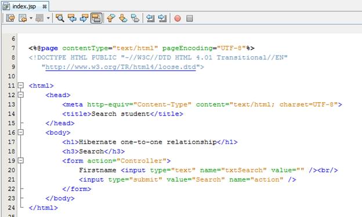
Task: Toggle a bookmark on the current line
Action: click(135, 18)
